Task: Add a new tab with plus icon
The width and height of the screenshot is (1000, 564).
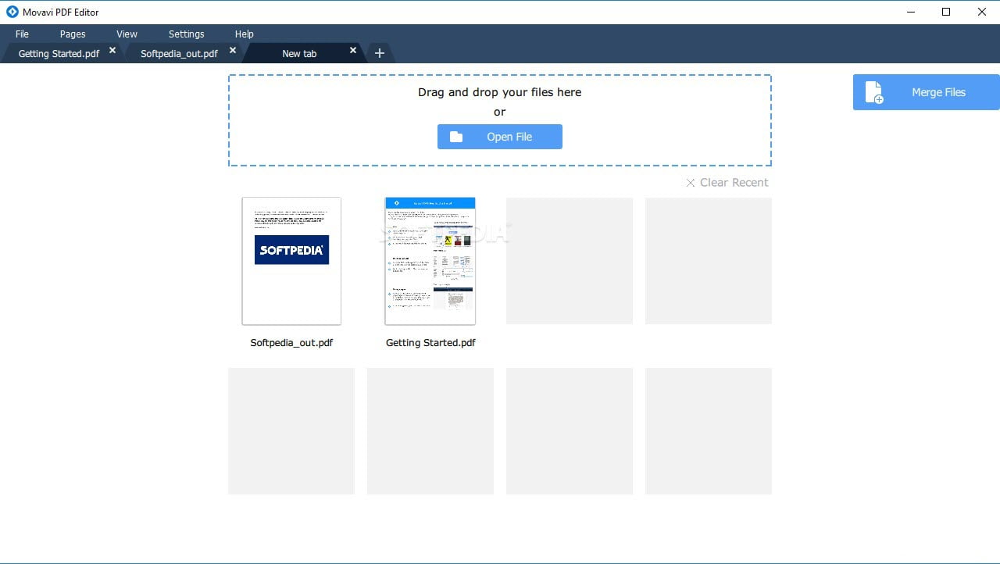Action: pos(380,53)
